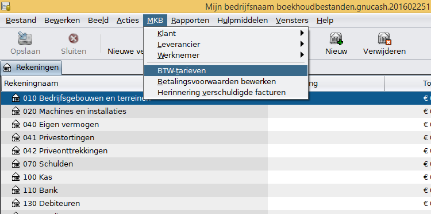Click the GnuCash title bar app icon
The width and height of the screenshot is (431, 214).
pyautogui.click(x=6, y=6)
